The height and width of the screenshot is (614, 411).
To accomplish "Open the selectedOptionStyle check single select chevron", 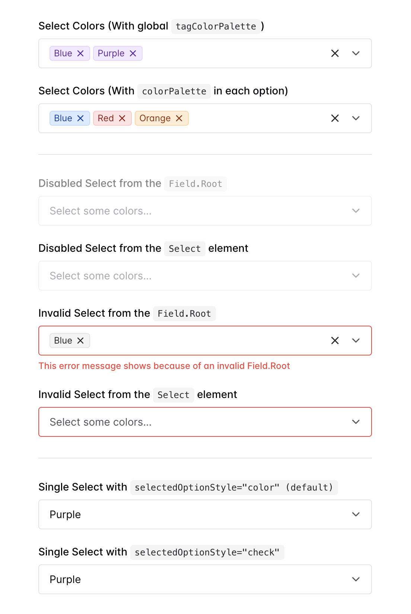I will coord(356,579).
